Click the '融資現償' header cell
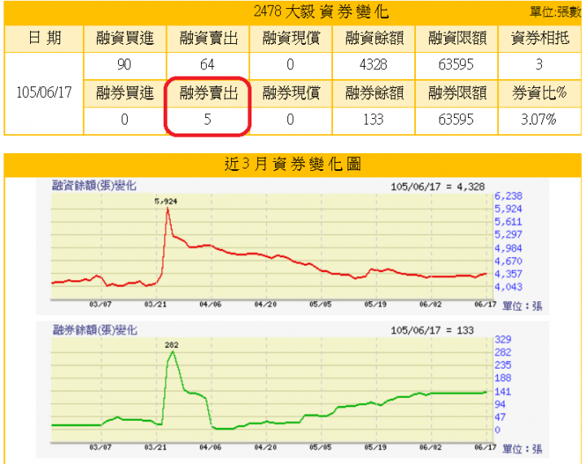Image resolution: width=586 pixels, height=464 pixels. pyautogui.click(x=291, y=38)
